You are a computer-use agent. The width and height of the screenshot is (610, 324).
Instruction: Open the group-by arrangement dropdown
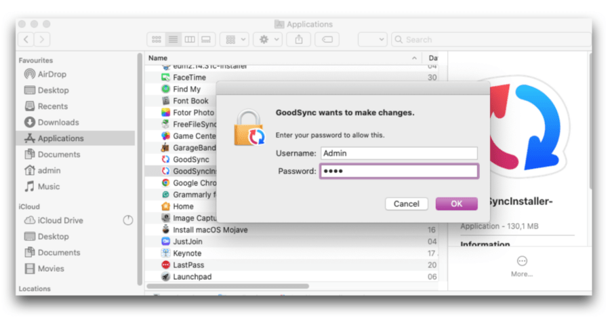coord(235,39)
